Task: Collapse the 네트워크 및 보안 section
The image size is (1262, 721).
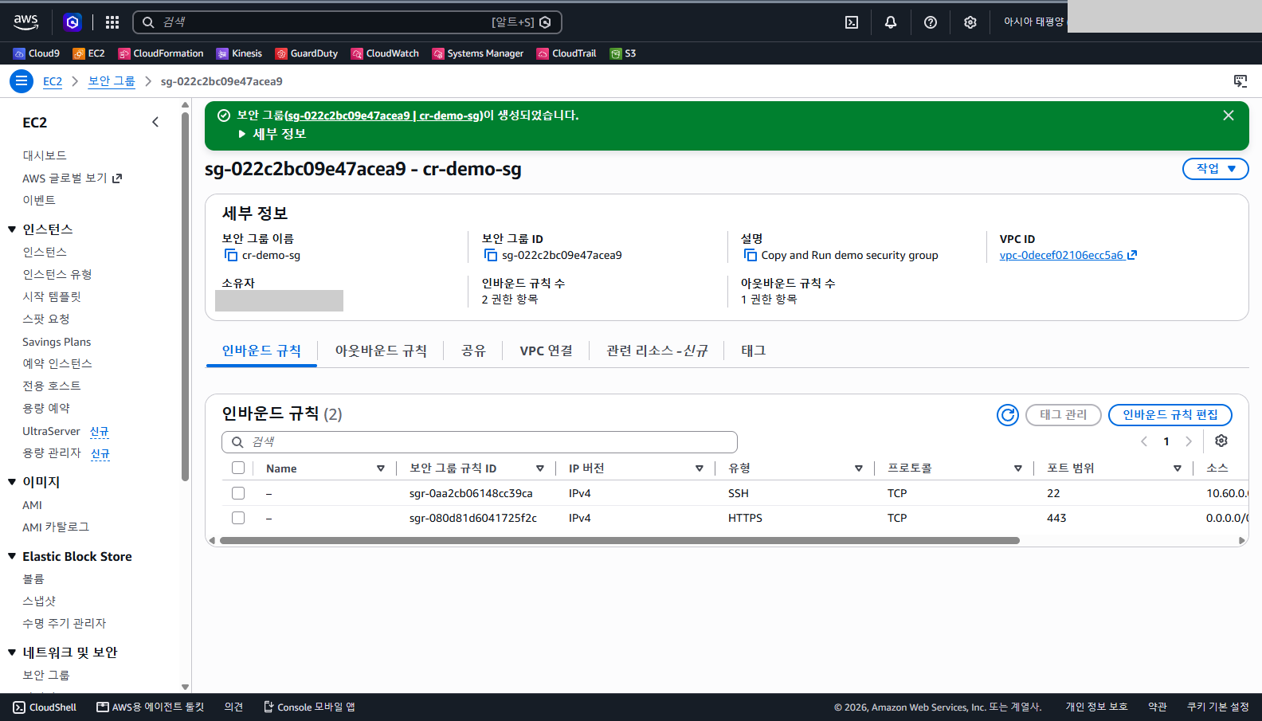Action: point(12,652)
